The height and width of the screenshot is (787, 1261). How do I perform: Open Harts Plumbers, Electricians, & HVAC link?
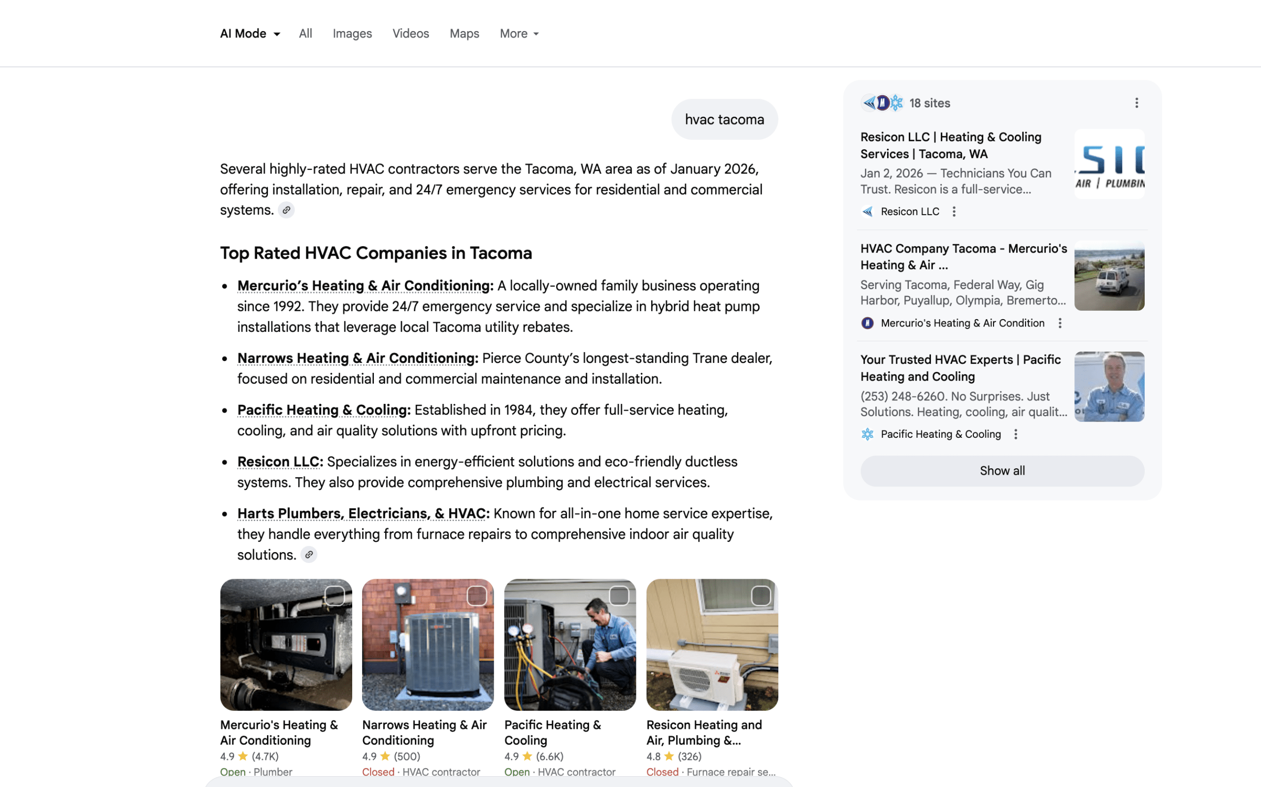pyautogui.click(x=363, y=514)
